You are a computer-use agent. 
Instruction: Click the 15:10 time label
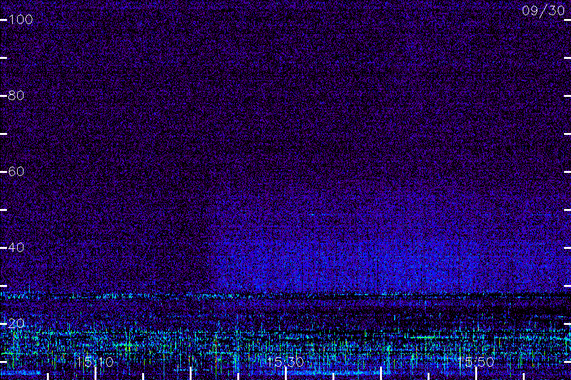(x=95, y=362)
